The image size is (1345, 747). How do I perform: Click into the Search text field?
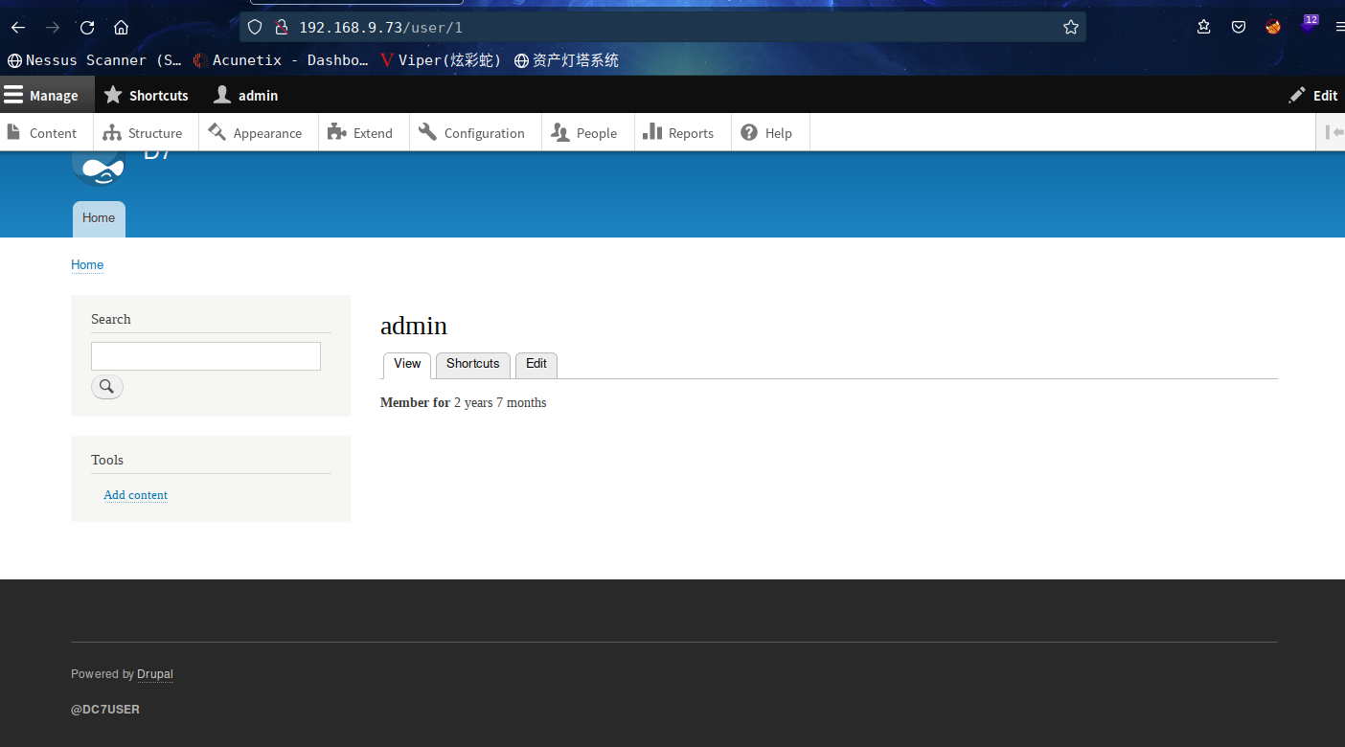pyautogui.click(x=206, y=356)
